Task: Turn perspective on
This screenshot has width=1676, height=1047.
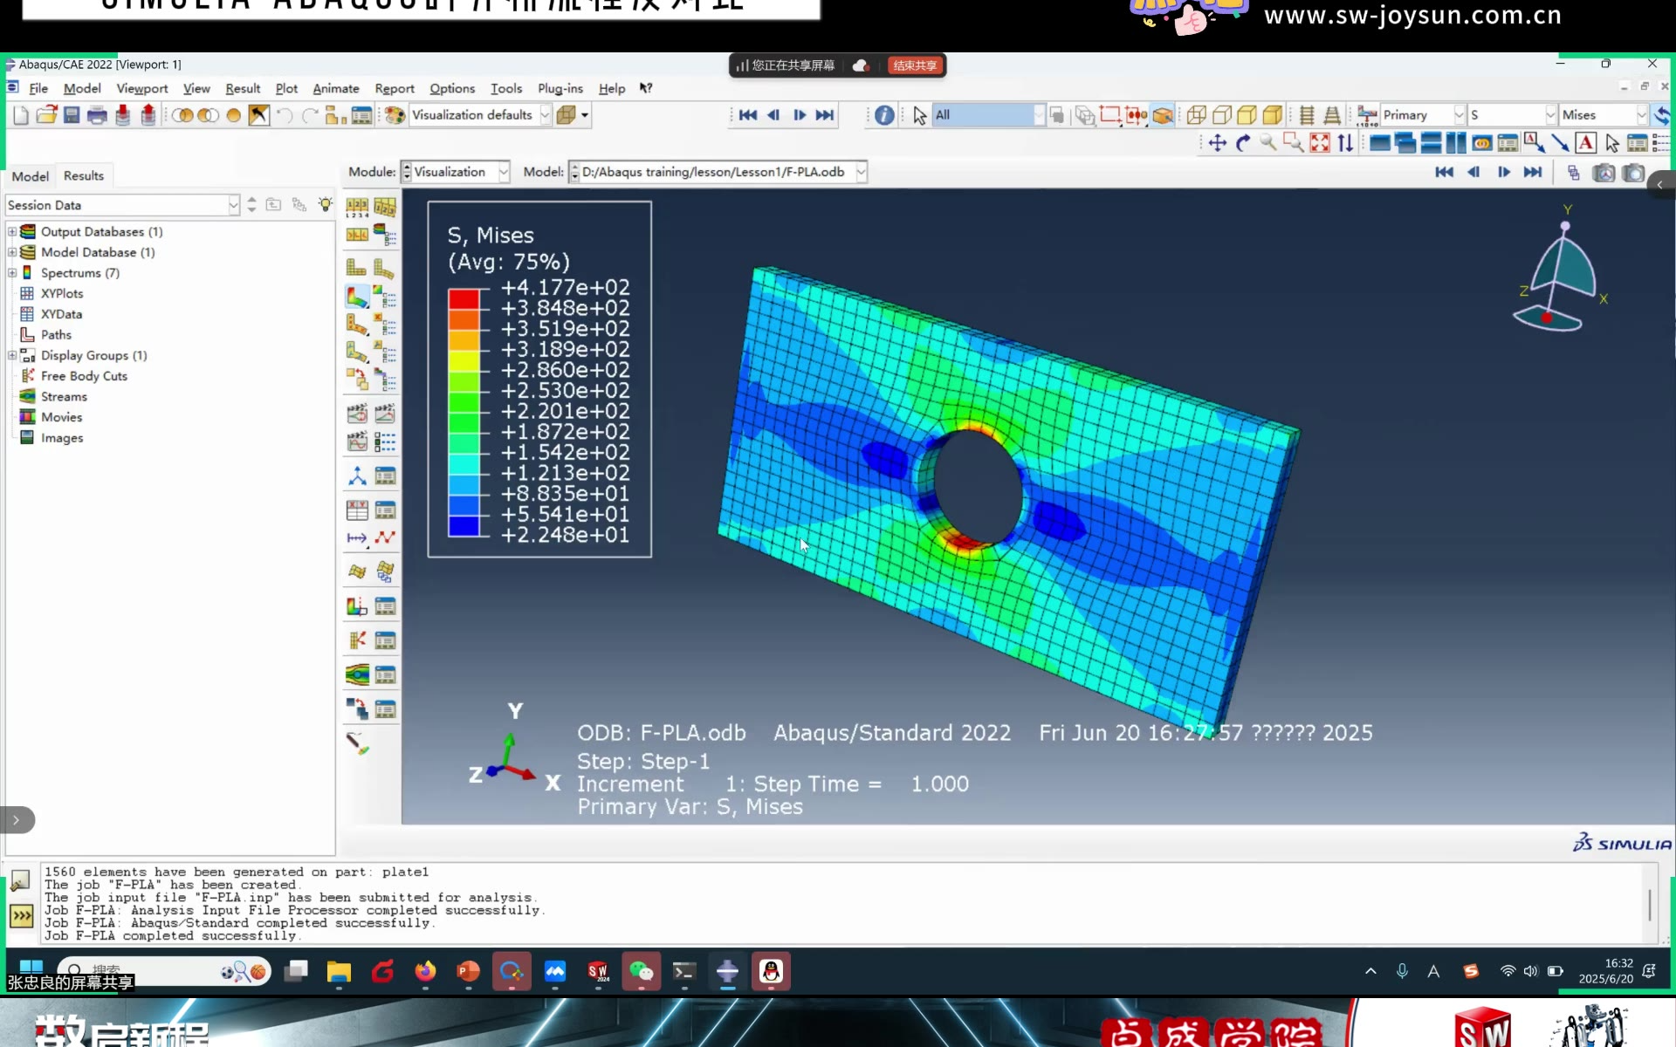Action: coord(1332,115)
